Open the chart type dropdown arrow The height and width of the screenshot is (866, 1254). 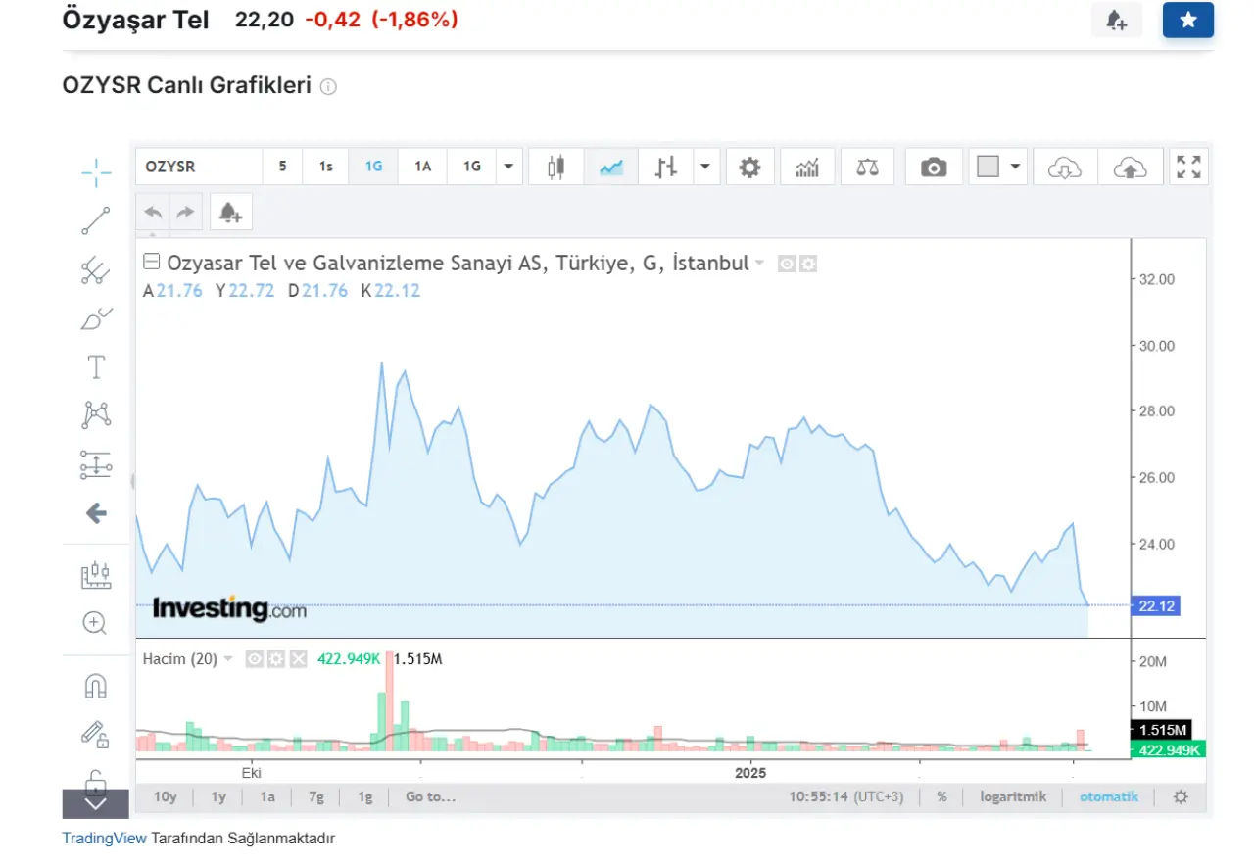pyautogui.click(x=705, y=168)
